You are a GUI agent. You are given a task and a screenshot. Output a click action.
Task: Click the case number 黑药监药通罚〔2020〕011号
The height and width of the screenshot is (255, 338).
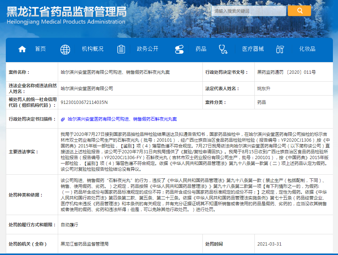[x=286, y=72]
